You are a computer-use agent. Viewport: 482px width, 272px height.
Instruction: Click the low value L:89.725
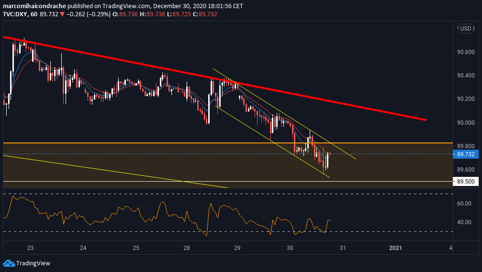click(x=179, y=14)
